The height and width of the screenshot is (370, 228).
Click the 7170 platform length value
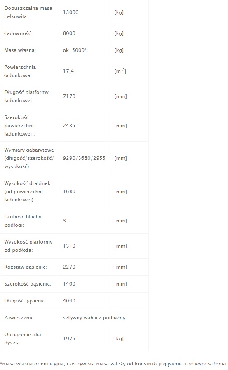point(69,96)
